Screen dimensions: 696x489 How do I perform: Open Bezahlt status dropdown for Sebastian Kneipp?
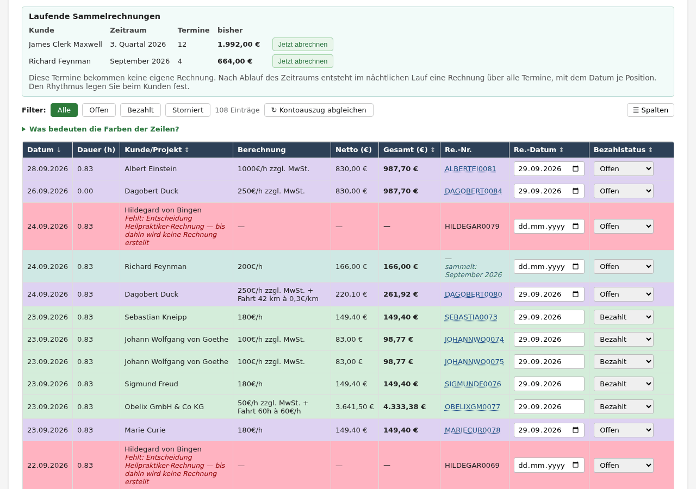623,317
